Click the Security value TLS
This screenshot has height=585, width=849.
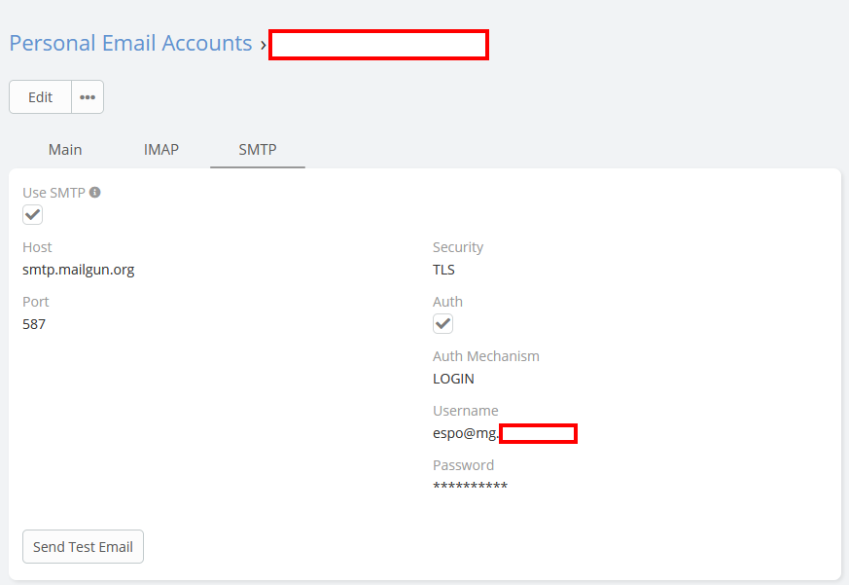pyautogui.click(x=444, y=270)
